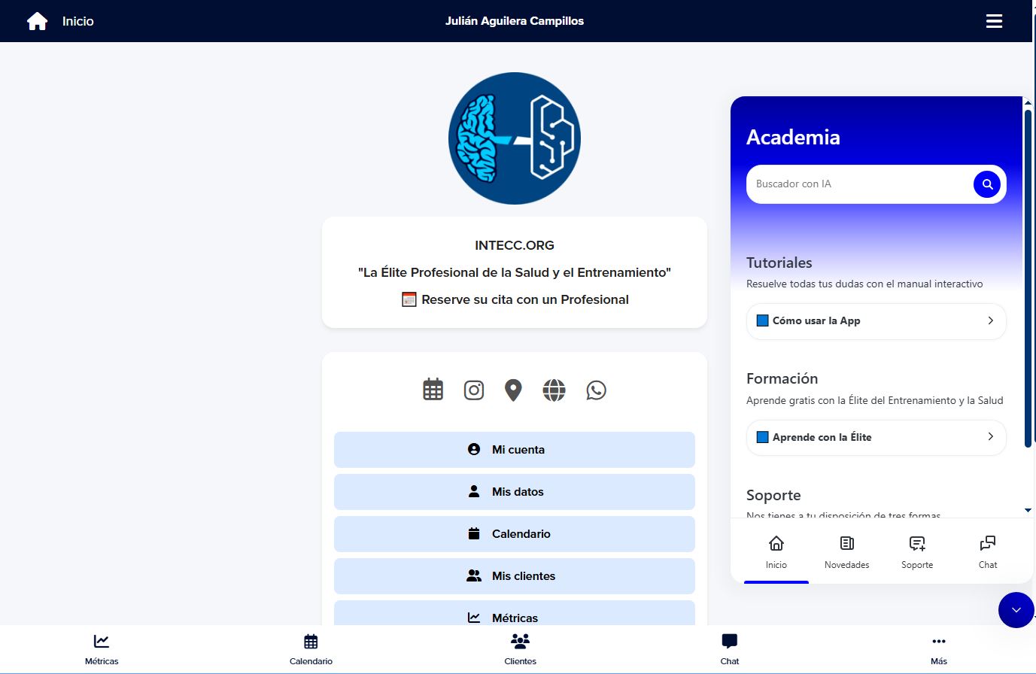Click the Academia widget scrollbar thumb
Viewport: 1036px width, 674px height.
pyautogui.click(x=1028, y=278)
